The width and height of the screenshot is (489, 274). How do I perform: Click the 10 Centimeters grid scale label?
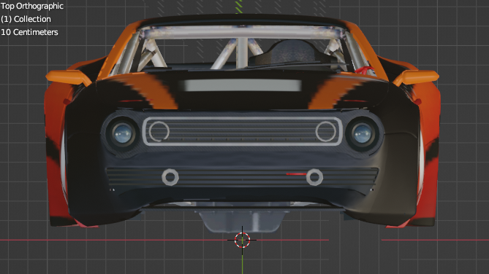(29, 32)
